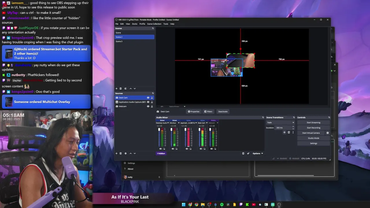
Task: Toggle monitoring for Desk Cam headphone icon
Action: point(204,149)
